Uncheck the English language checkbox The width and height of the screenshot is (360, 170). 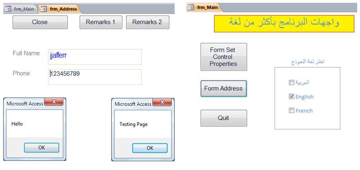pyautogui.click(x=291, y=97)
